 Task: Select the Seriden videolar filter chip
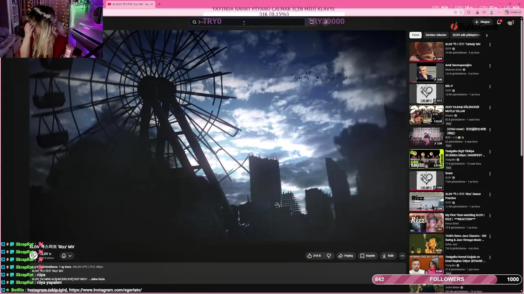pyautogui.click(x=436, y=35)
